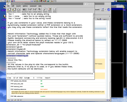This screenshot has height=102, width=127.
Task: Open Attribs from the editor toolbar
Action: (x=40, y=10)
